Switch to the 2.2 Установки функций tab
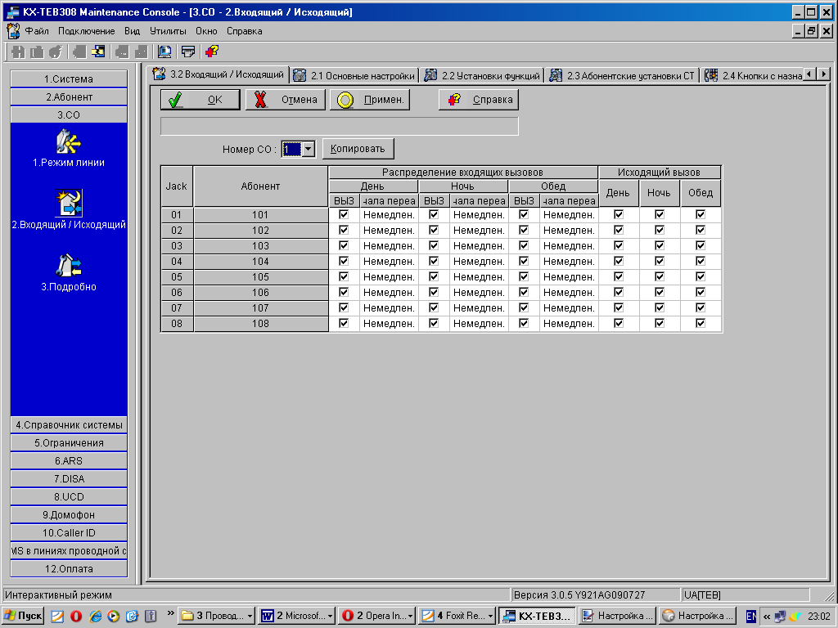Viewport: 838px width, 628px height. 483,76
